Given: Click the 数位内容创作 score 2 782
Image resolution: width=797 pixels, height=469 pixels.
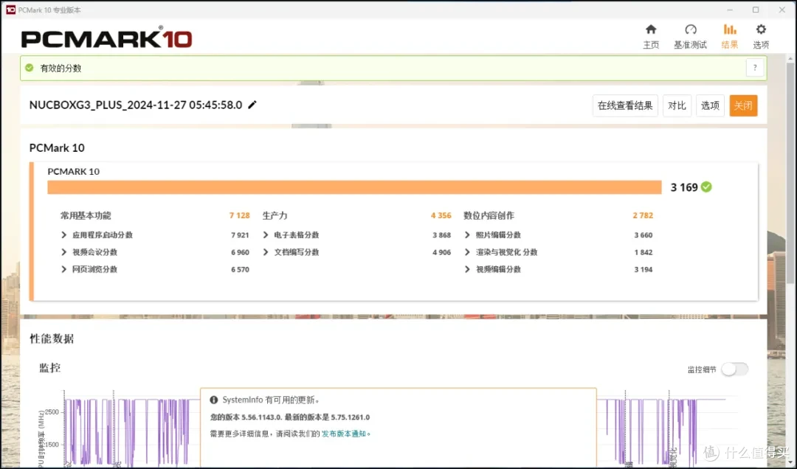Looking at the screenshot, I should point(643,215).
